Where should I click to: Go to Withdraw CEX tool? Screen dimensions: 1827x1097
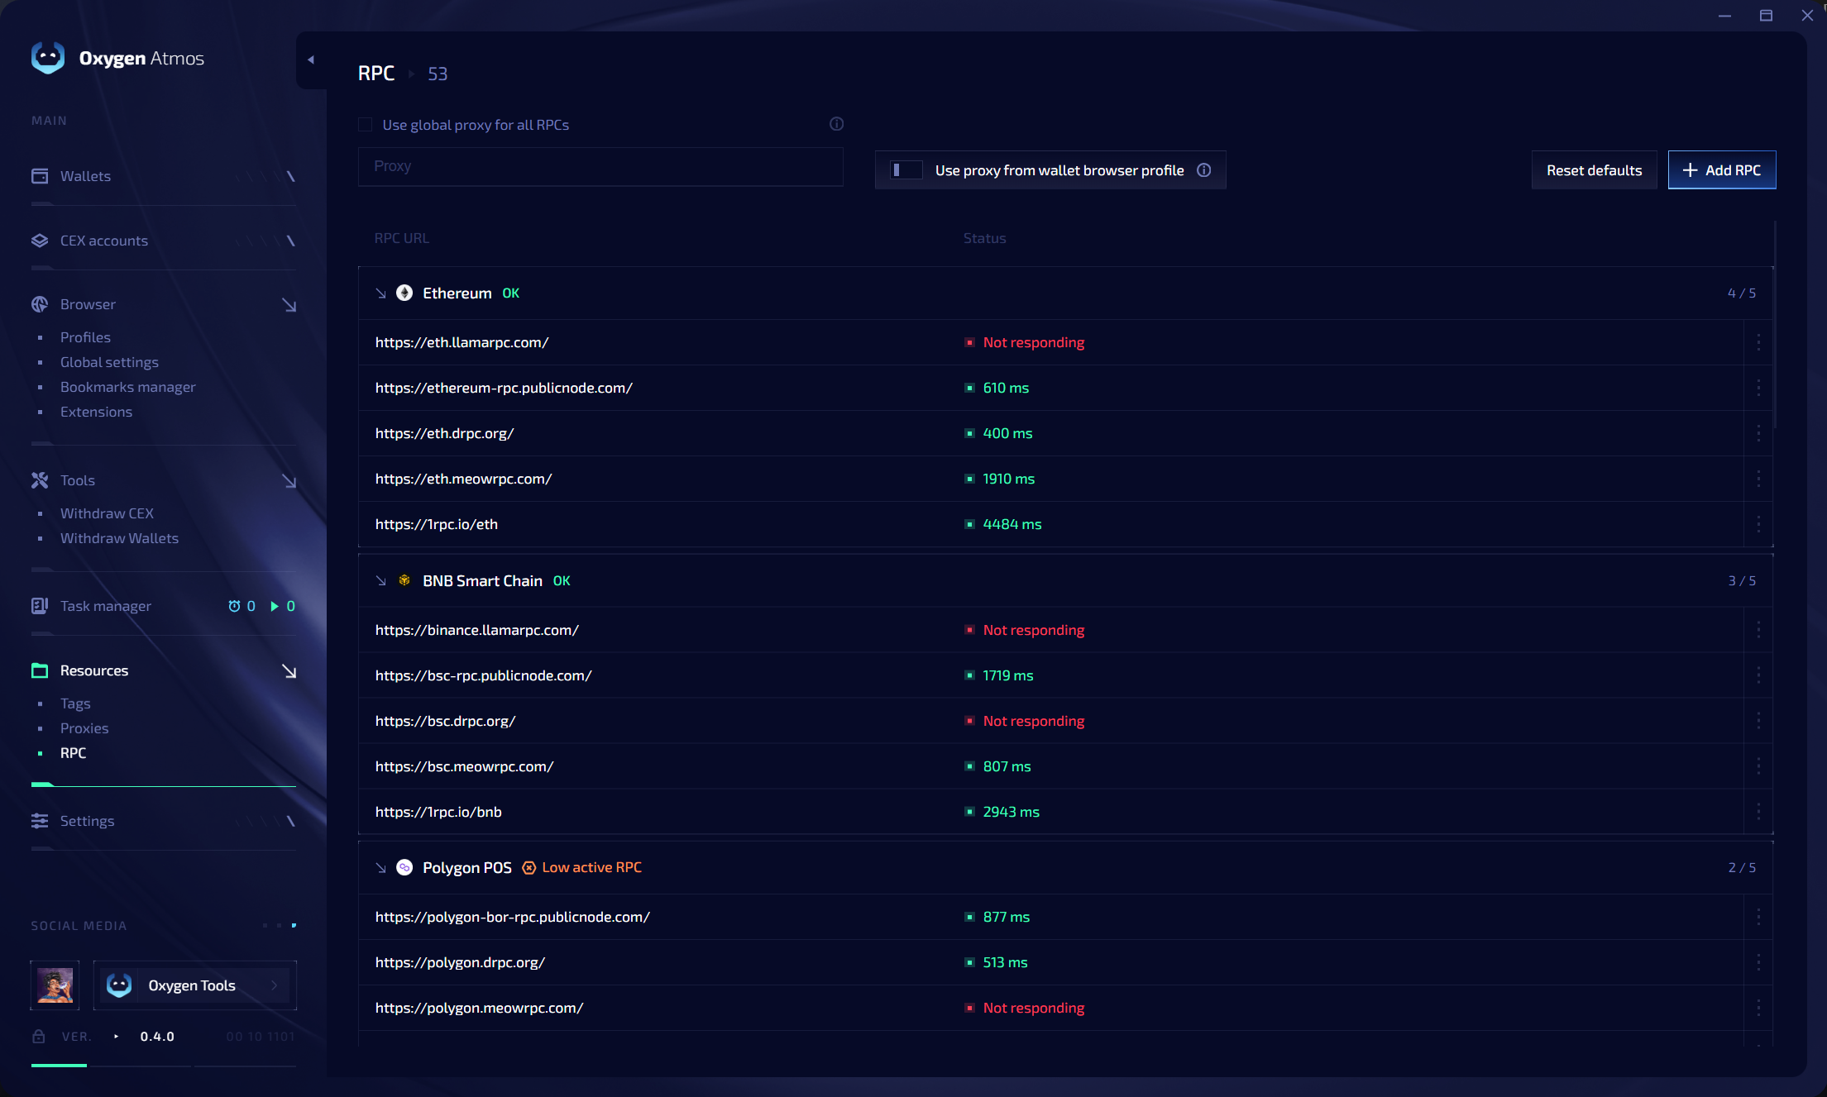coord(107,513)
